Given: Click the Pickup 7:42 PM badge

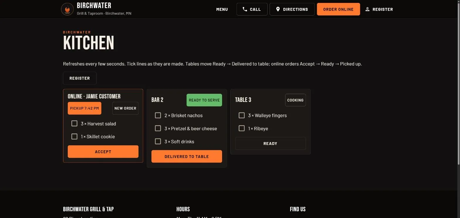Looking at the screenshot, I should [84, 108].
